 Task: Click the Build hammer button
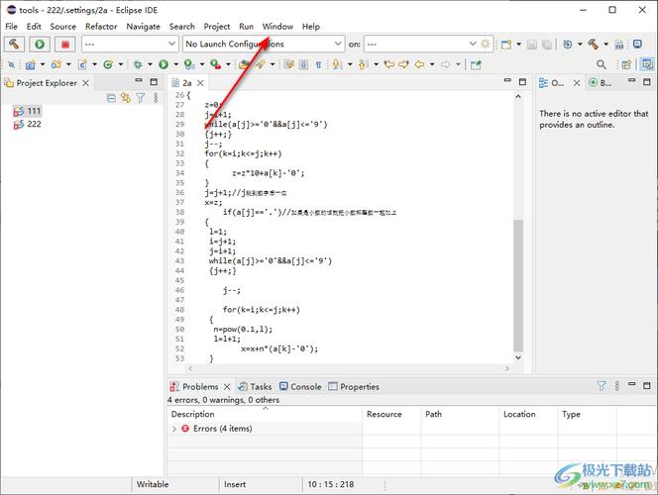point(16,45)
